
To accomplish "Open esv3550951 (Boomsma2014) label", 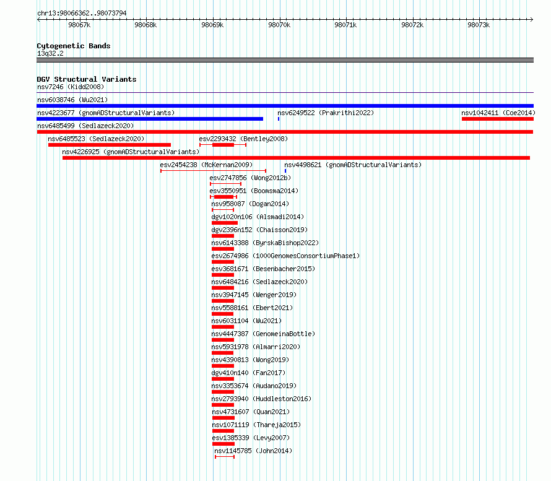I will 254,191.
